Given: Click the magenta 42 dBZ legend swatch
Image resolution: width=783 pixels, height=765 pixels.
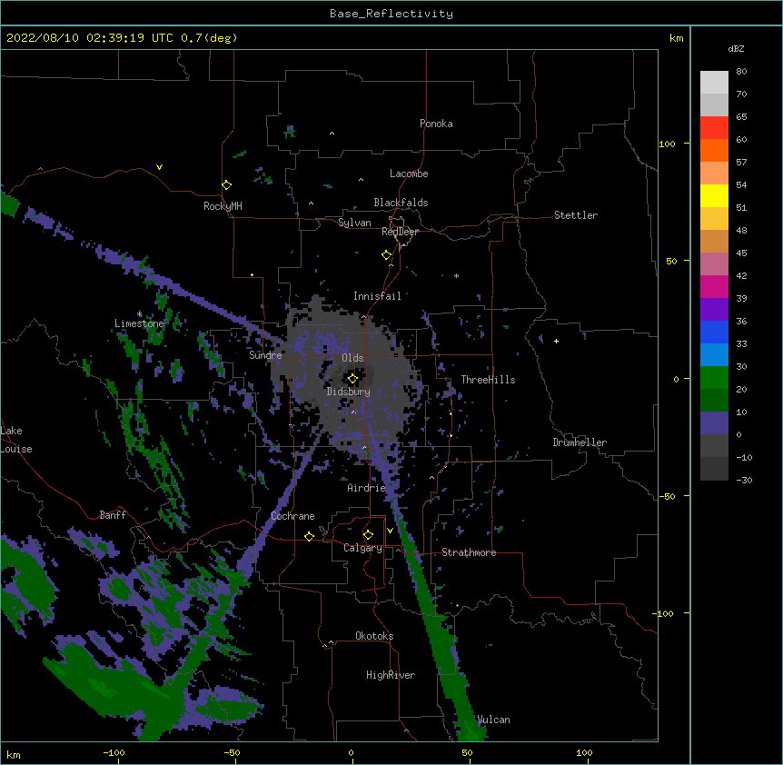Looking at the screenshot, I should pos(714,286).
